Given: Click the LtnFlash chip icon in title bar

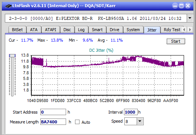Looking at the screenshot, I should click(9, 6).
